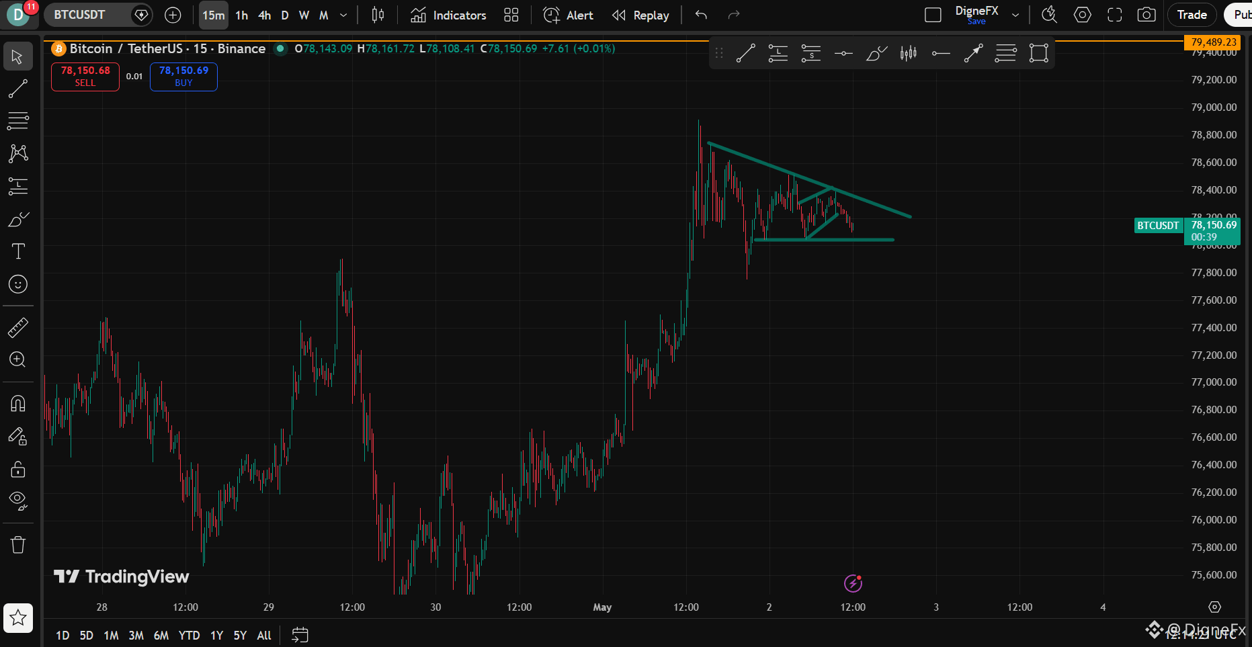Click the BUY 78,150.69 button

point(183,76)
